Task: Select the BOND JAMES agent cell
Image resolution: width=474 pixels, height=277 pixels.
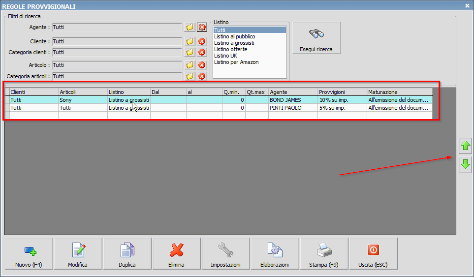Action: [x=293, y=100]
